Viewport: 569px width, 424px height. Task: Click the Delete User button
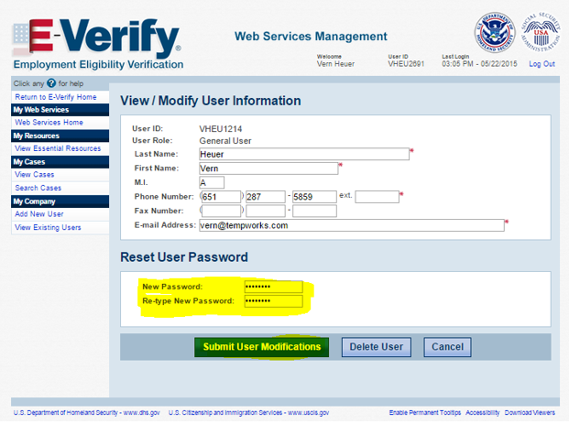pyautogui.click(x=377, y=347)
